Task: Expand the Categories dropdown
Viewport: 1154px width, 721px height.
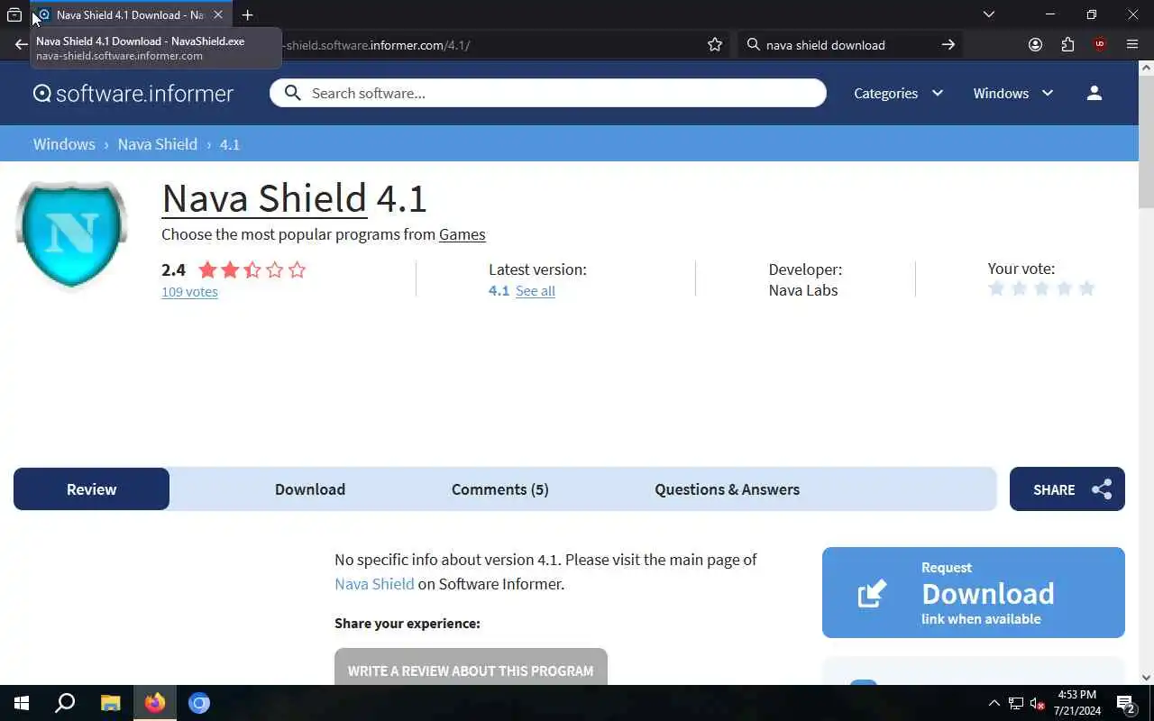Action: 898,93
